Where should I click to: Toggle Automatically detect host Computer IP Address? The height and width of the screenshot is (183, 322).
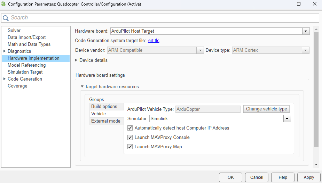pos(130,128)
